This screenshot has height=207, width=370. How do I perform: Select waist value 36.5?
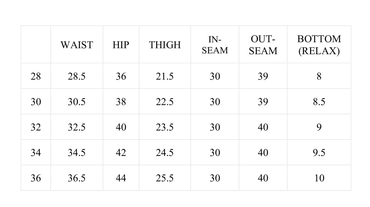tap(77, 178)
